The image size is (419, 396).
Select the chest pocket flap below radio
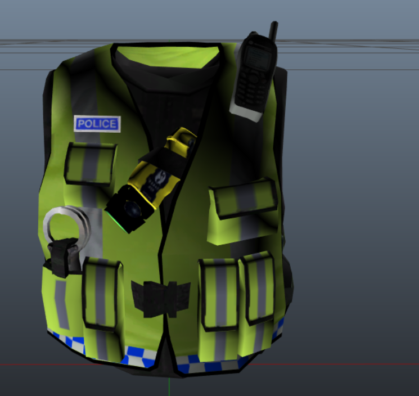pyautogui.click(x=243, y=200)
